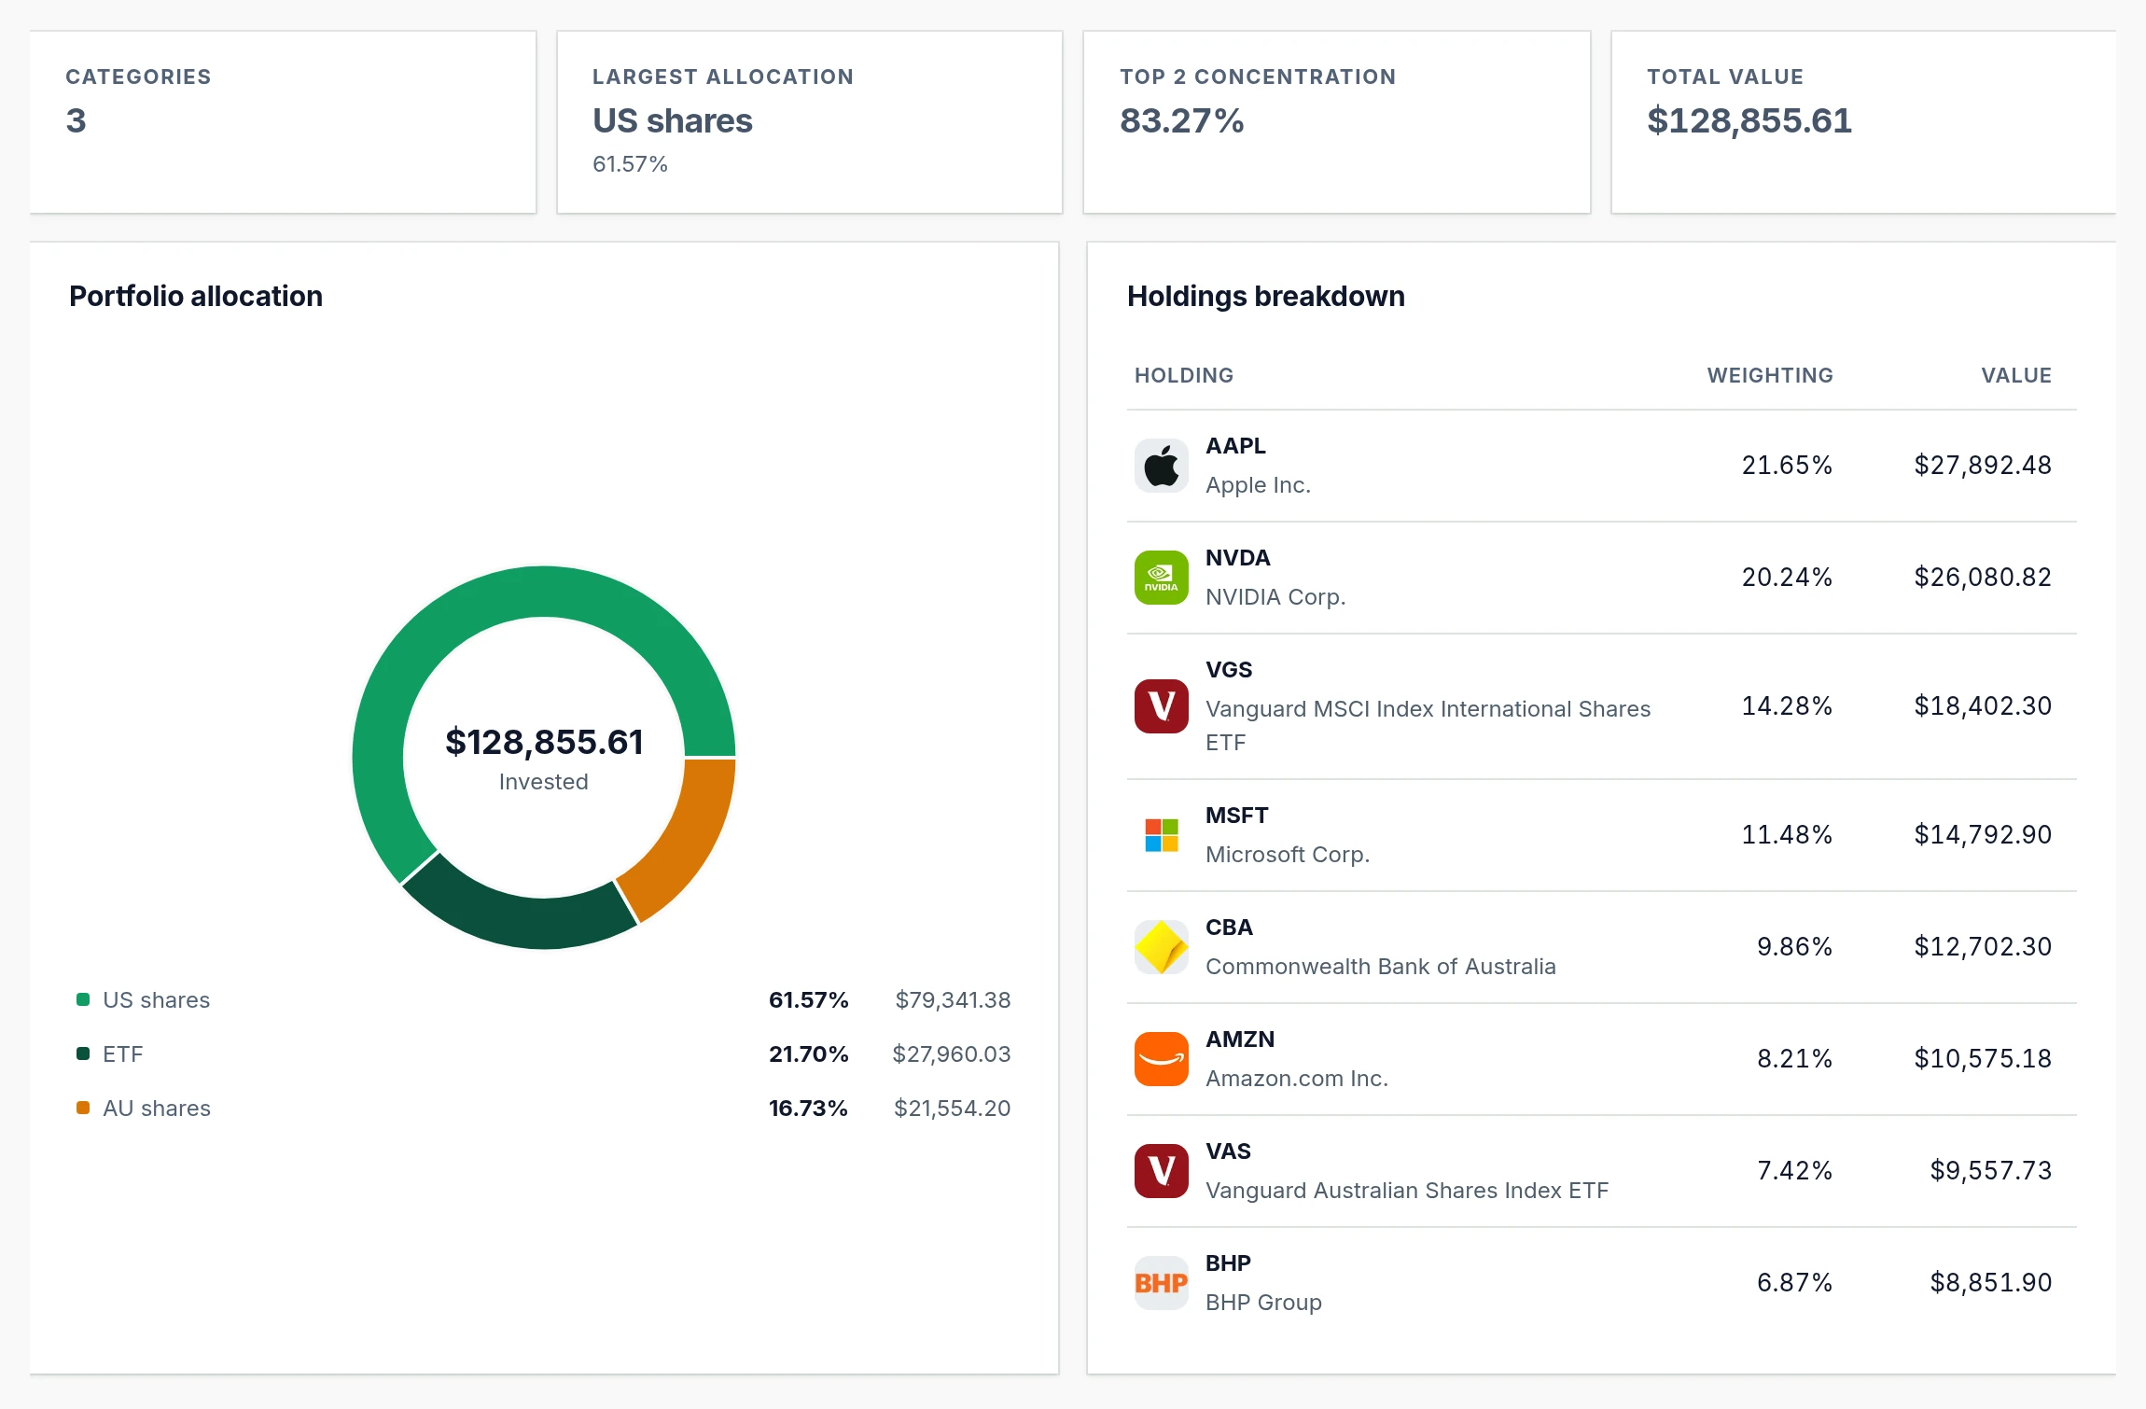Click the VAS ticker text
Viewport: 2146px width, 1409px height.
[1228, 1151]
